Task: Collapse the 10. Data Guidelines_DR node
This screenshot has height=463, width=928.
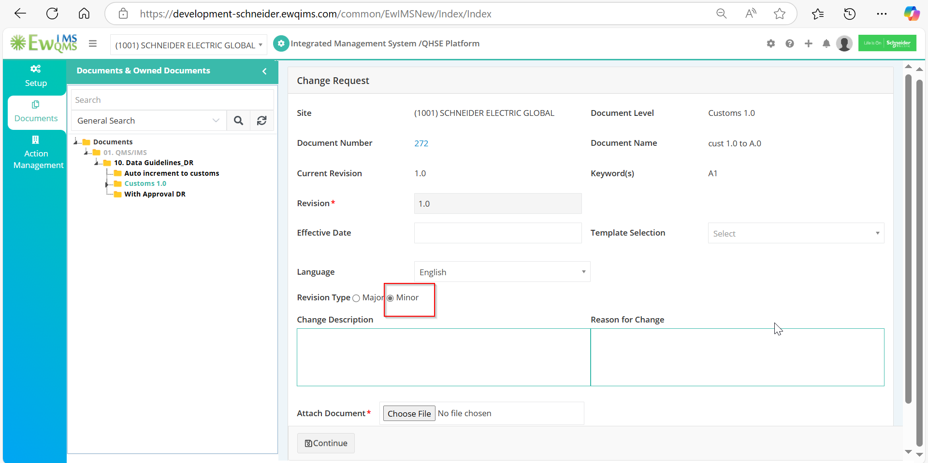Action: tap(97, 163)
